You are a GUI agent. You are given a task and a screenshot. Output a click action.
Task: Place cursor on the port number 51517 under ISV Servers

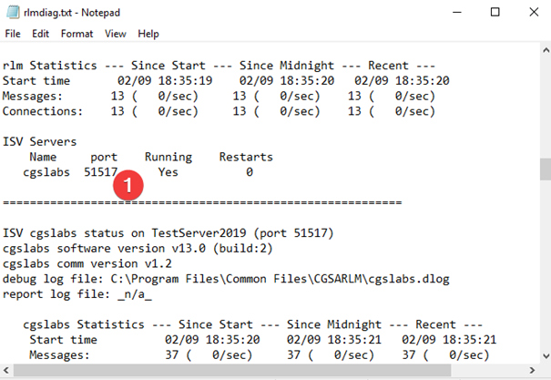[x=100, y=171]
